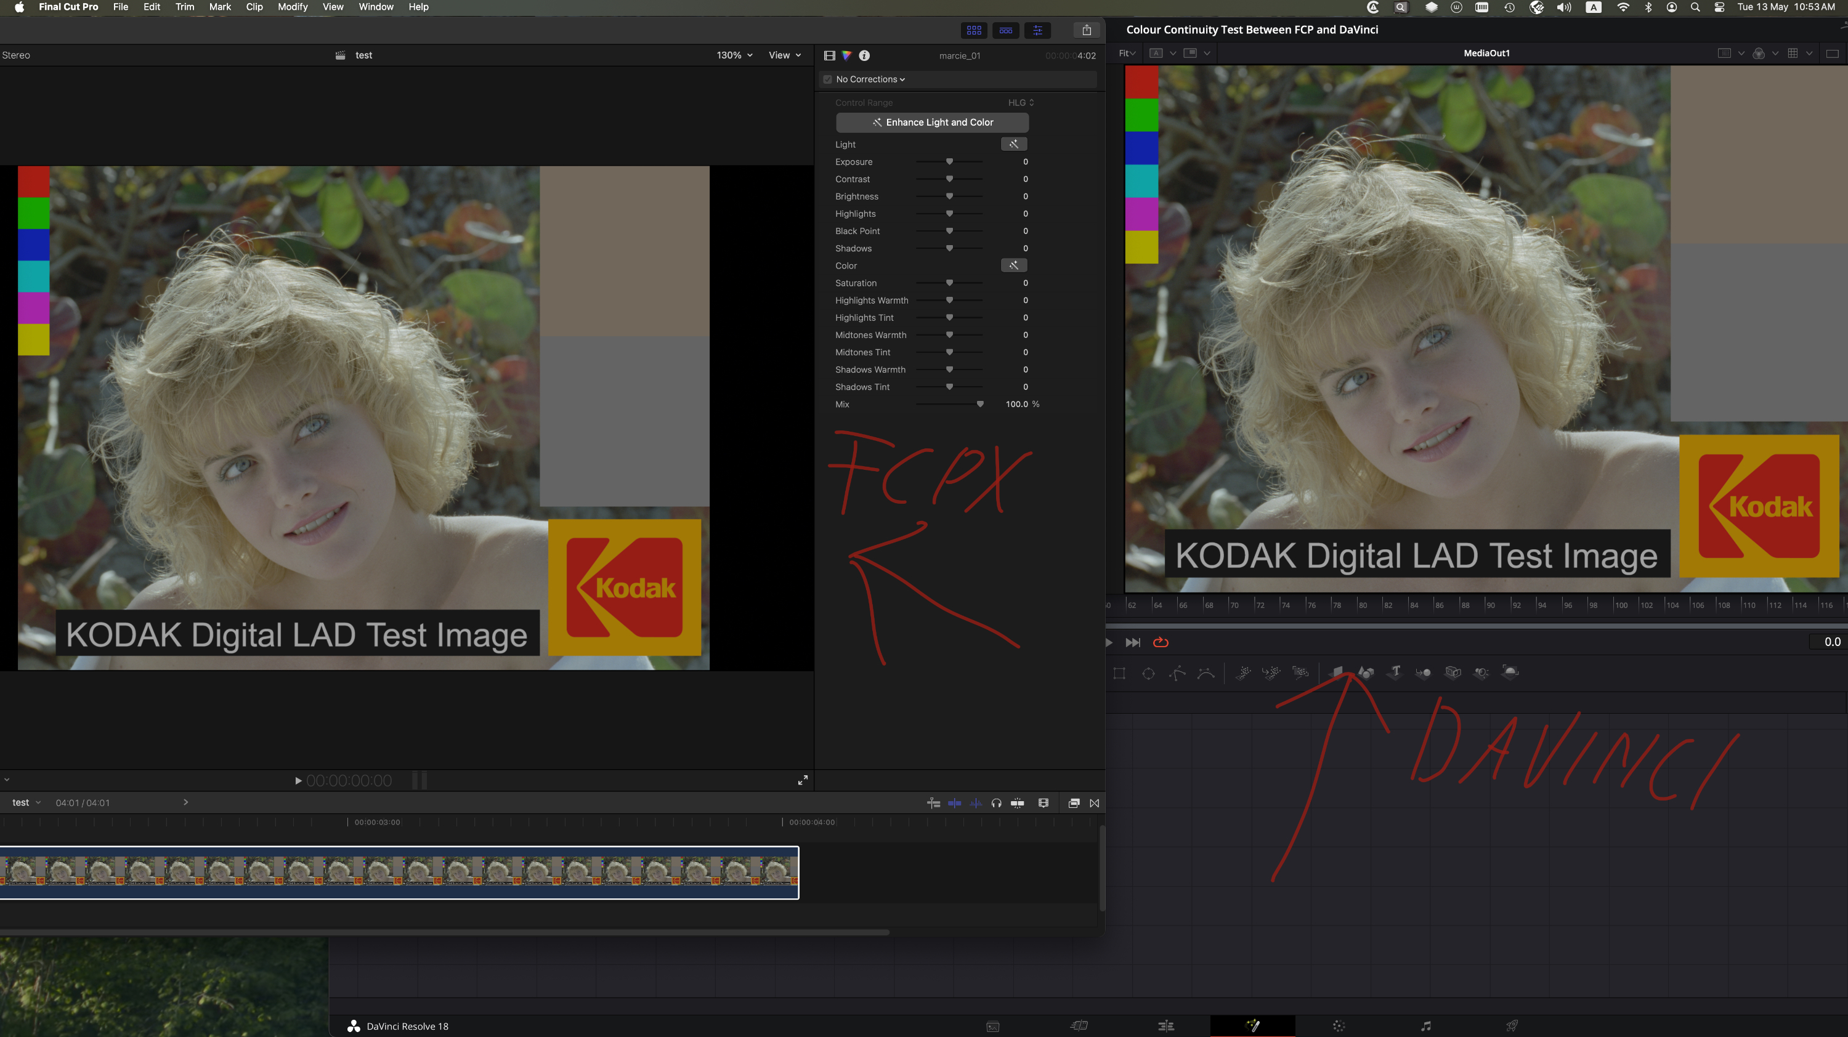Toggle the DaVinci viewer color channels icon

(x=1758, y=53)
